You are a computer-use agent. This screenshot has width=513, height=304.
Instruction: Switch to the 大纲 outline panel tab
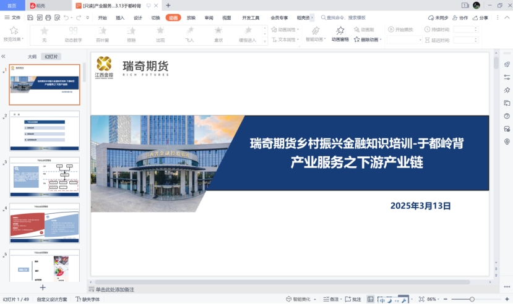pos(32,56)
